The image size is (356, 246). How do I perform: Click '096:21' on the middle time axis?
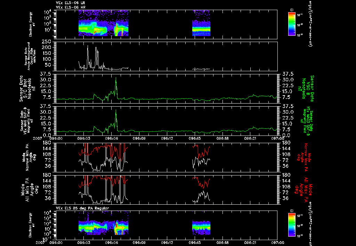tap(250, 138)
